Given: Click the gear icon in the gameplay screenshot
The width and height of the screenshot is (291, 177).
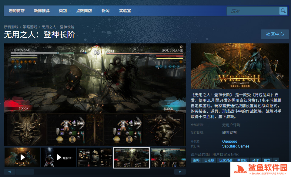Looking at the screenshot, I should point(181,47).
